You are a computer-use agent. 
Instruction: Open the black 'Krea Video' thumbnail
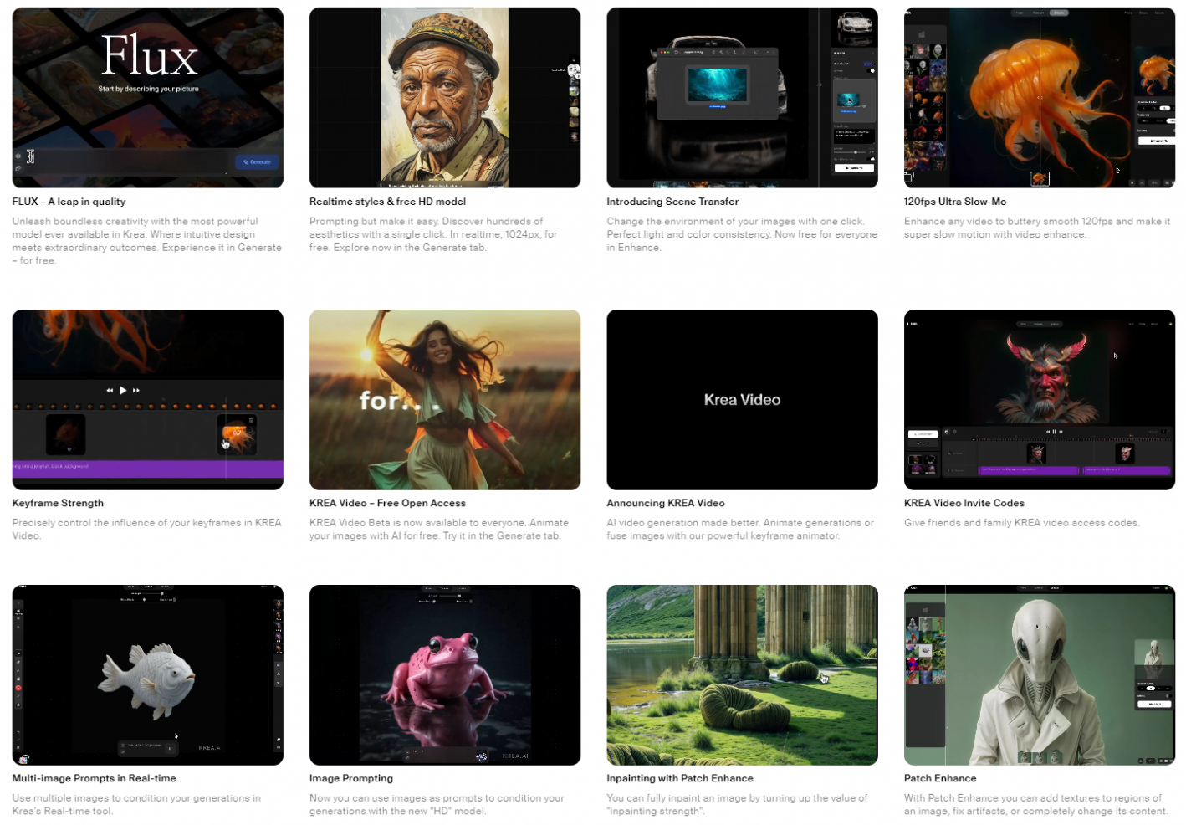[x=742, y=399]
